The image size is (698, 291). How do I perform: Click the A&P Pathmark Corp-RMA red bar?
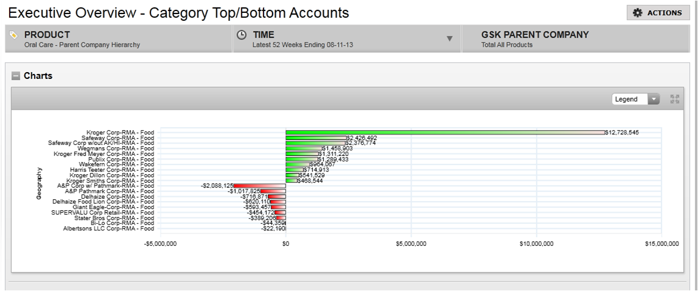pyautogui.click(x=273, y=191)
